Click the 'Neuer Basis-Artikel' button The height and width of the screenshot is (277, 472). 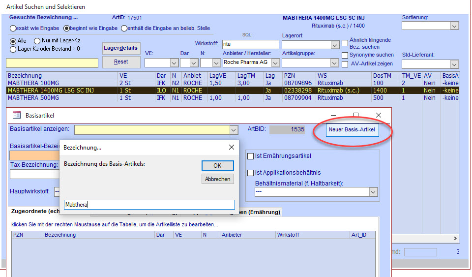pos(352,130)
